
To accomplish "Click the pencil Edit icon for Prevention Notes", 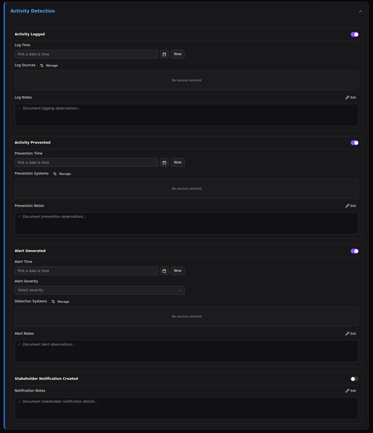I will [x=347, y=206].
